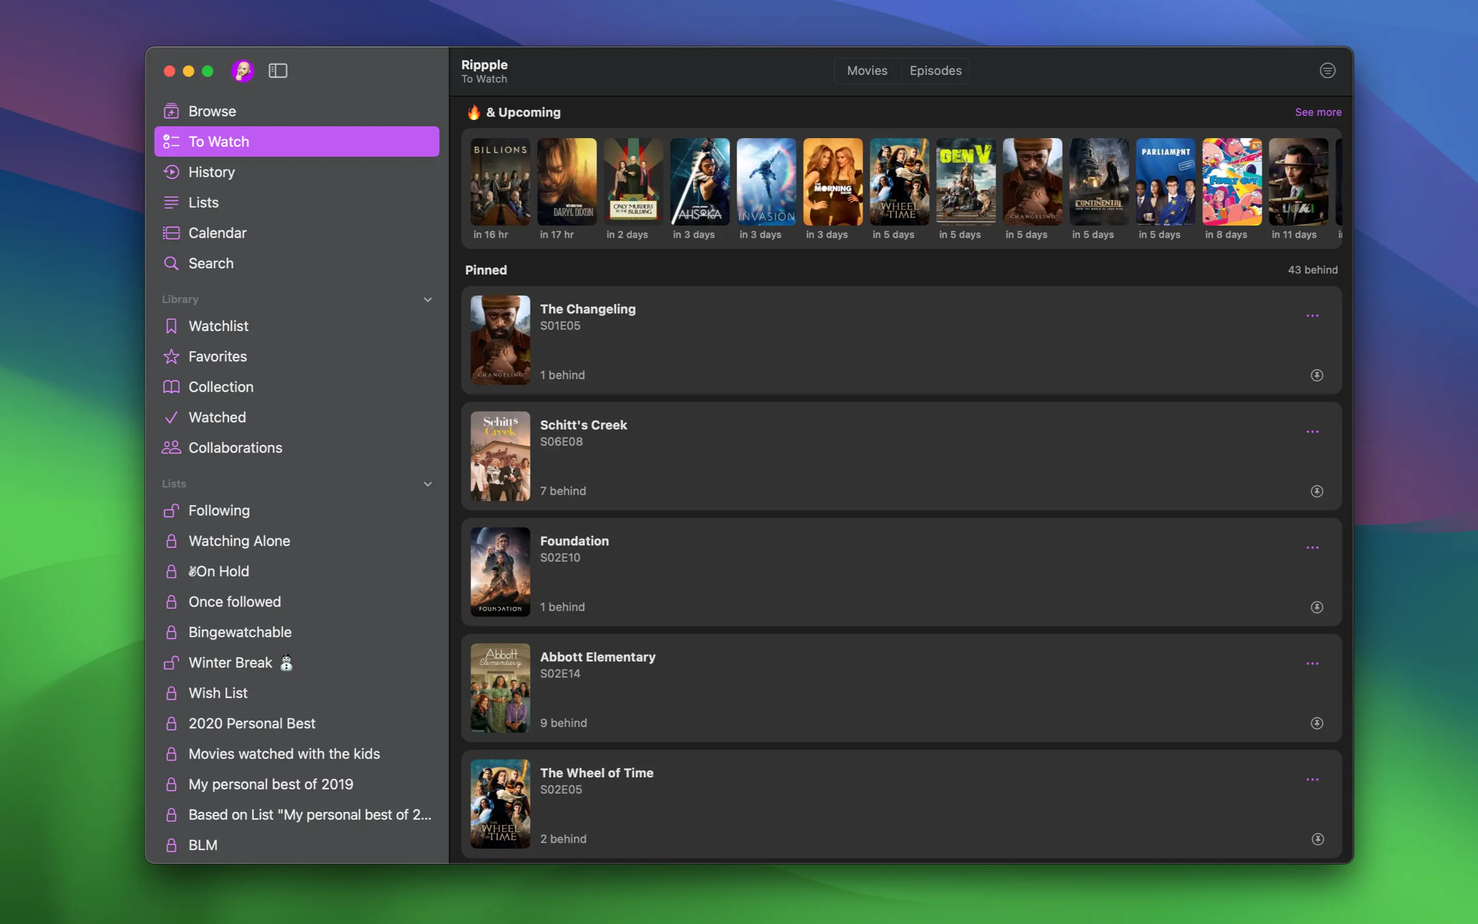Open the Winter Break list
Image resolution: width=1478 pixels, height=924 pixels.
coord(230,662)
